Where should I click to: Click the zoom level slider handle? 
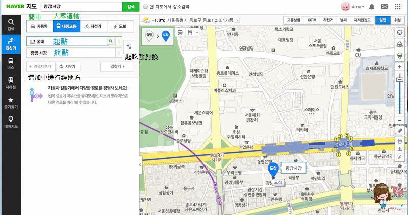[x=400, y=80]
